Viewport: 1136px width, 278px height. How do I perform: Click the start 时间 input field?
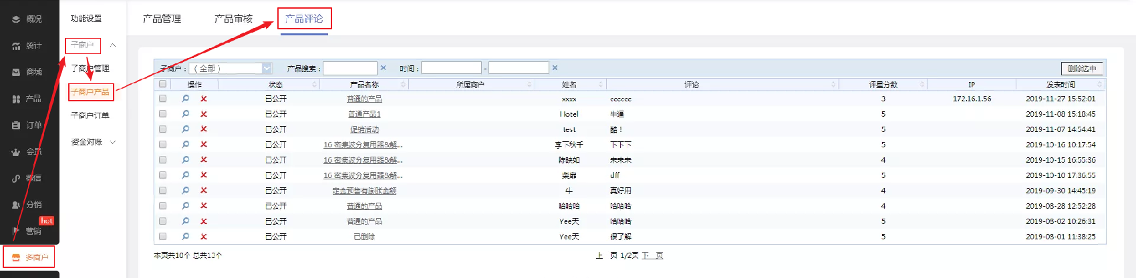tap(451, 68)
